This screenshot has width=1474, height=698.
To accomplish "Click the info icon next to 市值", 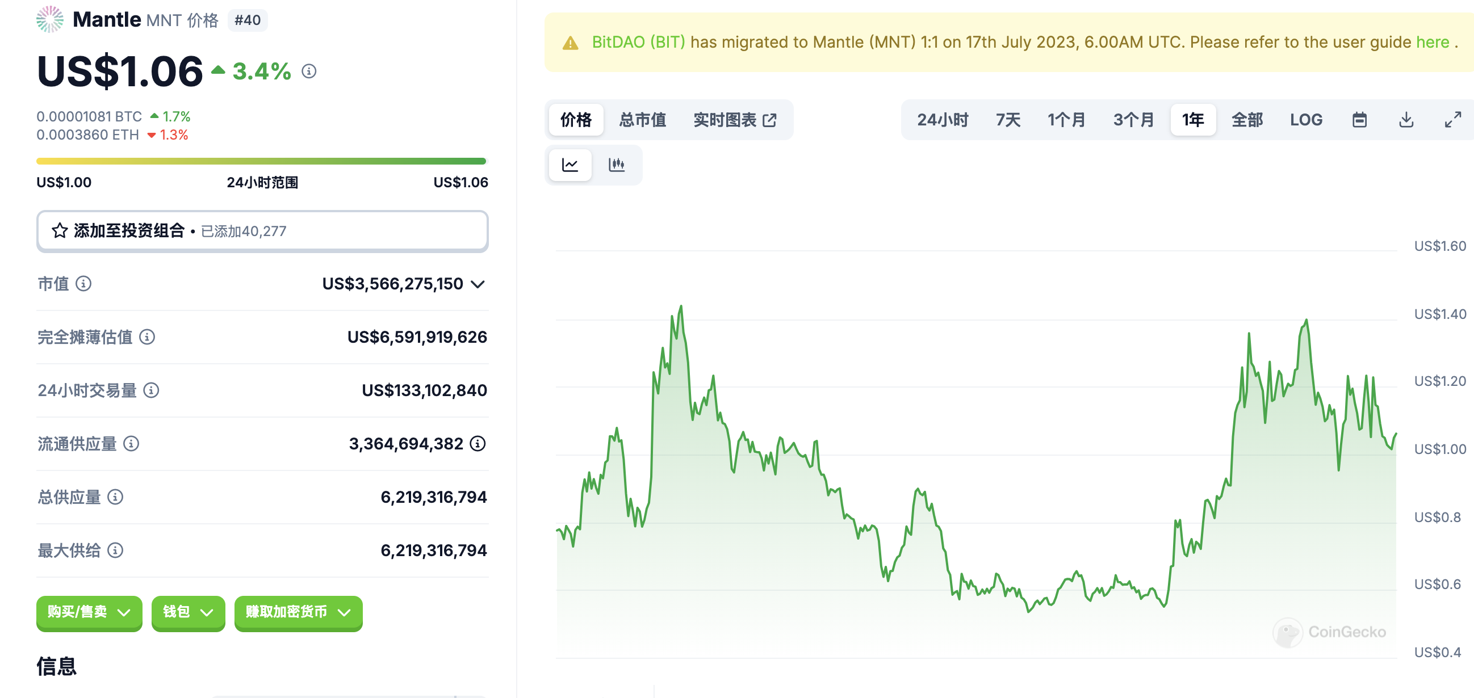I will pos(85,284).
